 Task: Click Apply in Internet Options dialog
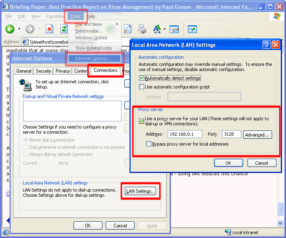(x=152, y=225)
